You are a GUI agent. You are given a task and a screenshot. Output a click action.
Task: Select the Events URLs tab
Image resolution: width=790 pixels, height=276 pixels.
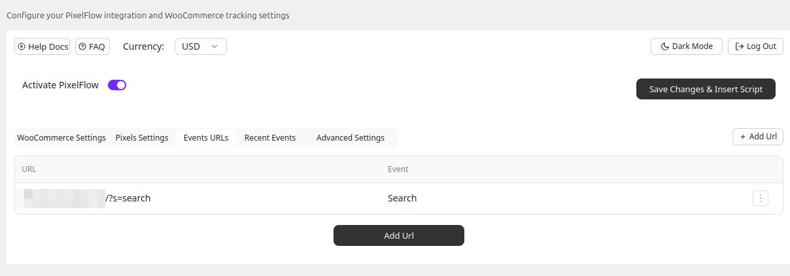click(x=206, y=138)
